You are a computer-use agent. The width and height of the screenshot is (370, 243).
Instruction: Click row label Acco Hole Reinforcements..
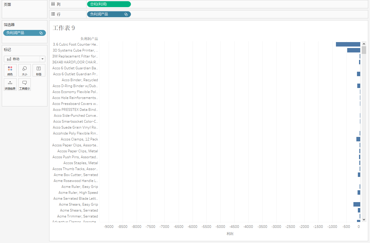75,97
